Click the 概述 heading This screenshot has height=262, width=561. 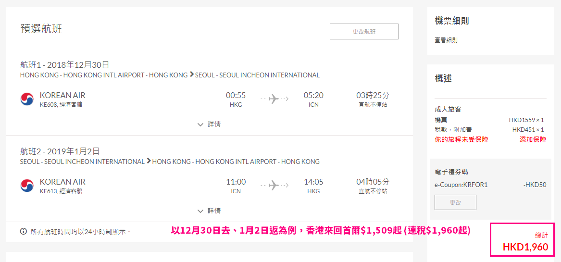tap(443, 79)
